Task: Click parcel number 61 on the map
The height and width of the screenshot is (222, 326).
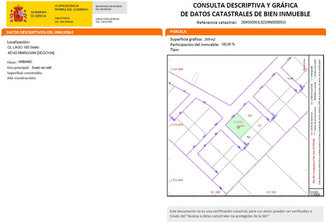Action: click(x=260, y=125)
